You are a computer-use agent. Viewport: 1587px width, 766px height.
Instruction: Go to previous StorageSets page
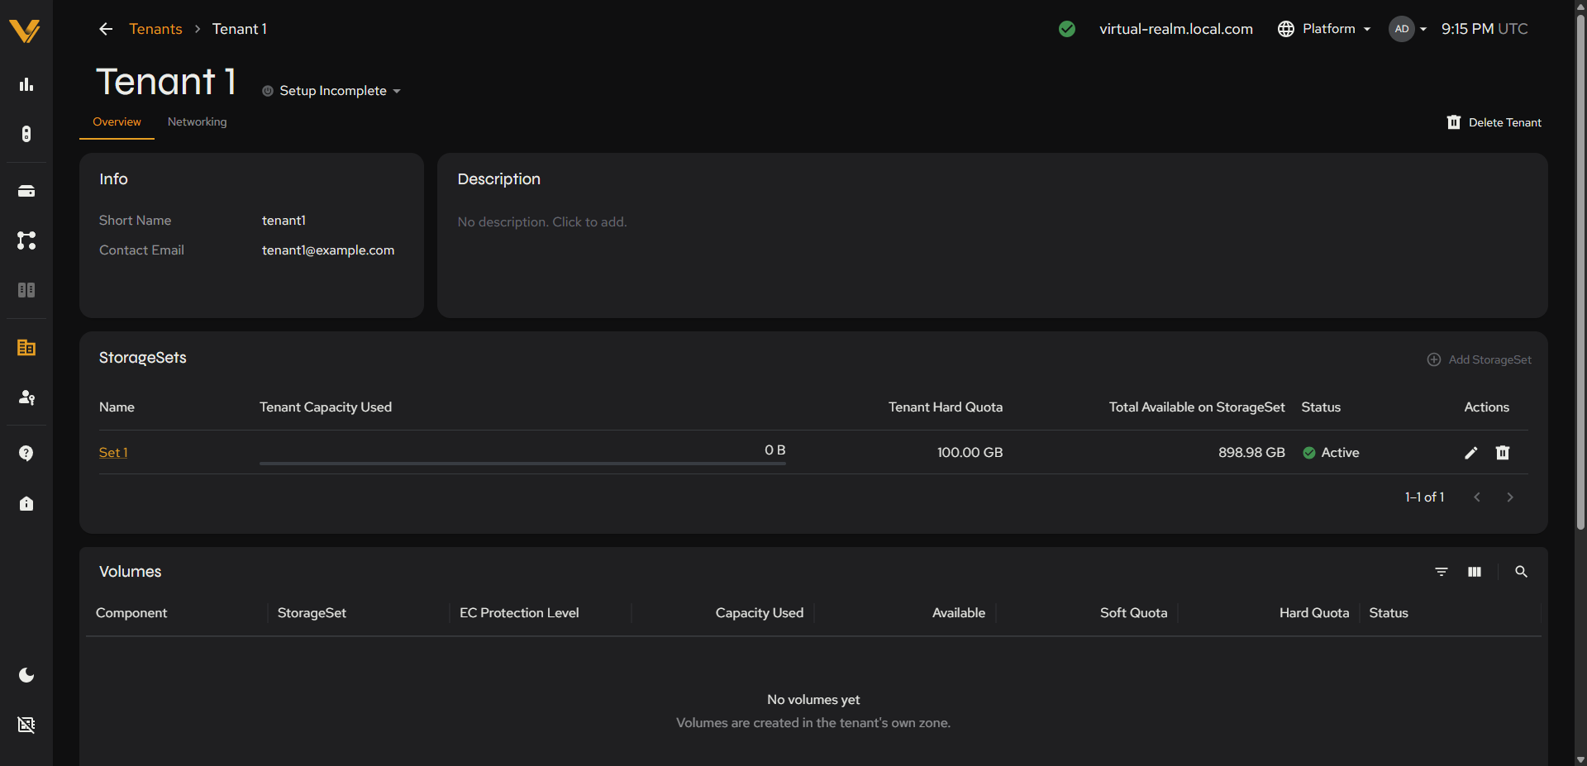(x=1477, y=497)
